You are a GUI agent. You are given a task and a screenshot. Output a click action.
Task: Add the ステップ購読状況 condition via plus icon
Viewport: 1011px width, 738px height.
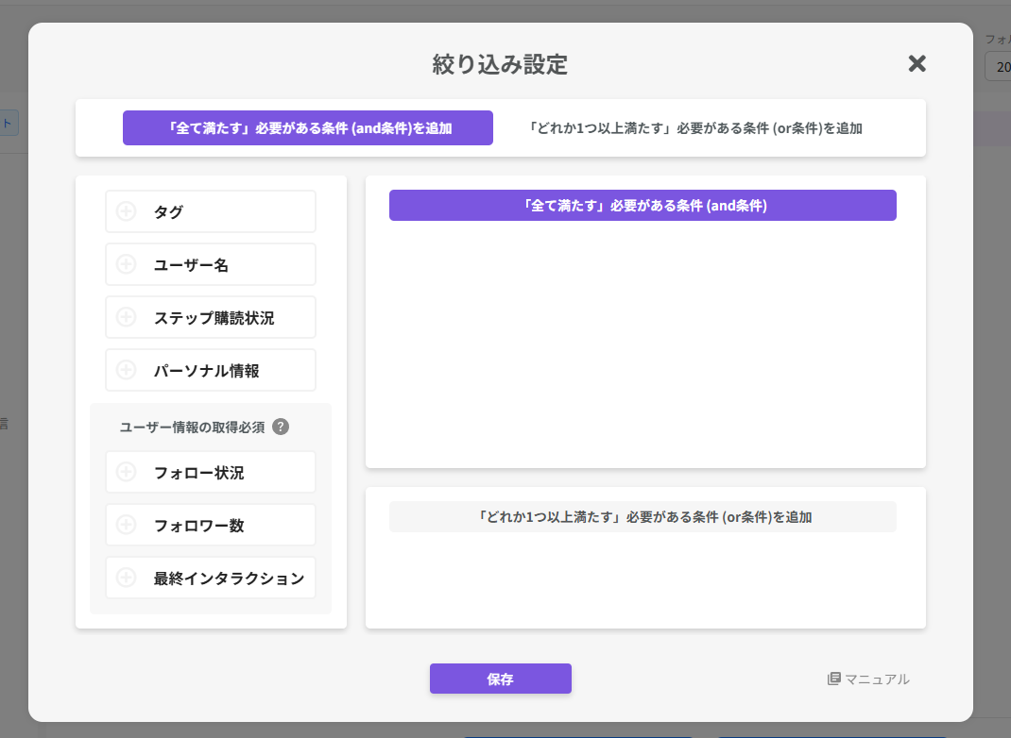pyautogui.click(x=126, y=317)
